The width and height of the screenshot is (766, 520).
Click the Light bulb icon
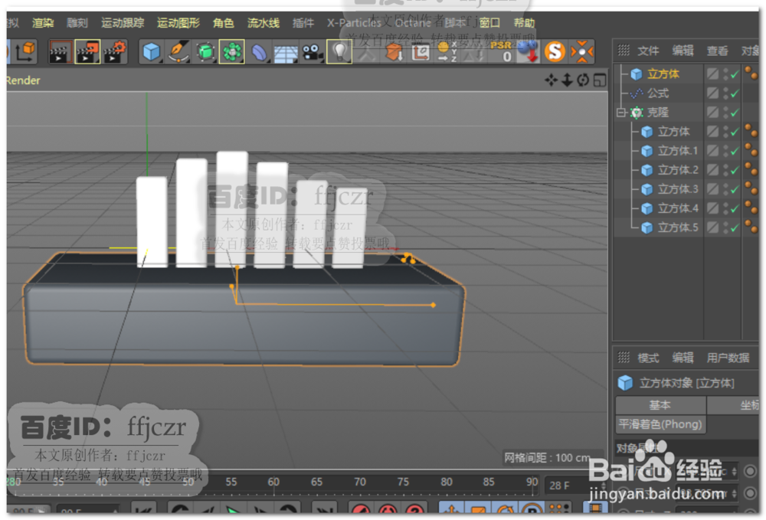(x=339, y=52)
